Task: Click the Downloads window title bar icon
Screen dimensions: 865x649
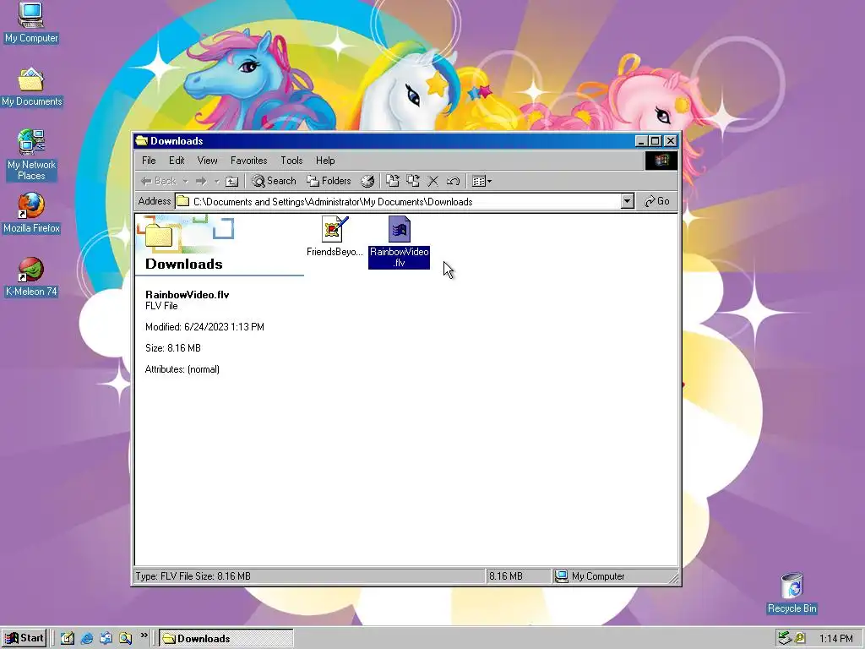Action: pyautogui.click(x=142, y=141)
